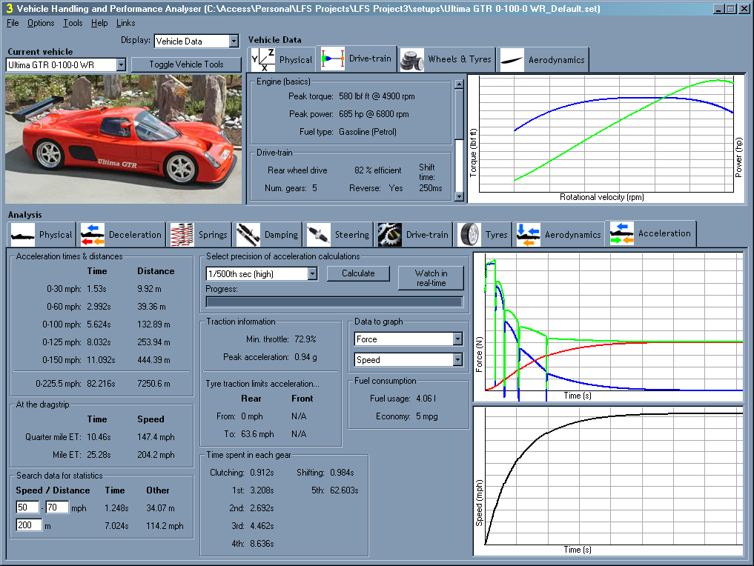Click the Deceleration arrows icon
This screenshot has width=754, height=566.
coord(93,235)
